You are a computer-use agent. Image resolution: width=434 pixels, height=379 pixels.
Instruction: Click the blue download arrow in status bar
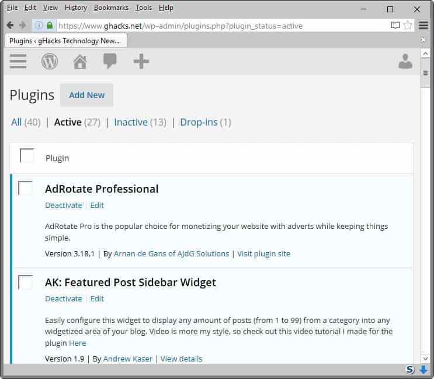(423, 369)
